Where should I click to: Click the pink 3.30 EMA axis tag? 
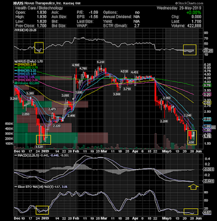(x=207, y=94)
